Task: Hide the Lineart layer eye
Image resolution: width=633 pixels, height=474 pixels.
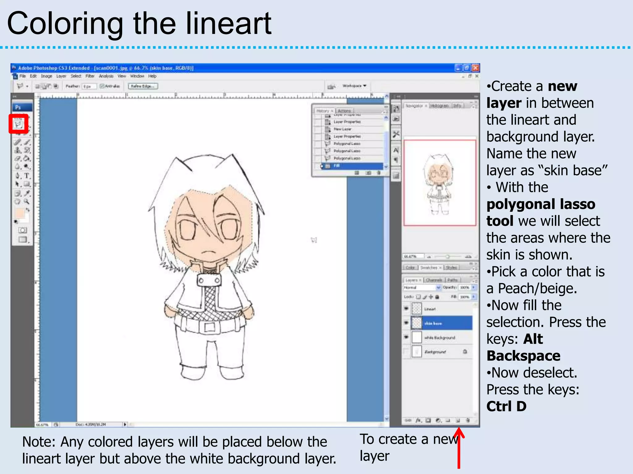Action: point(406,309)
